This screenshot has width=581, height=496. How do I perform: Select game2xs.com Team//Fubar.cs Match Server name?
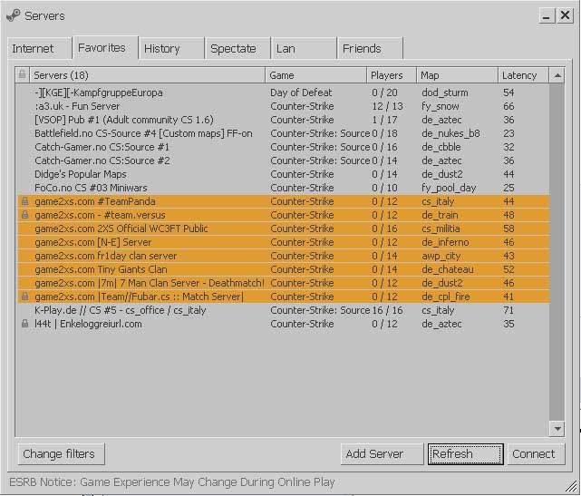[139, 297]
